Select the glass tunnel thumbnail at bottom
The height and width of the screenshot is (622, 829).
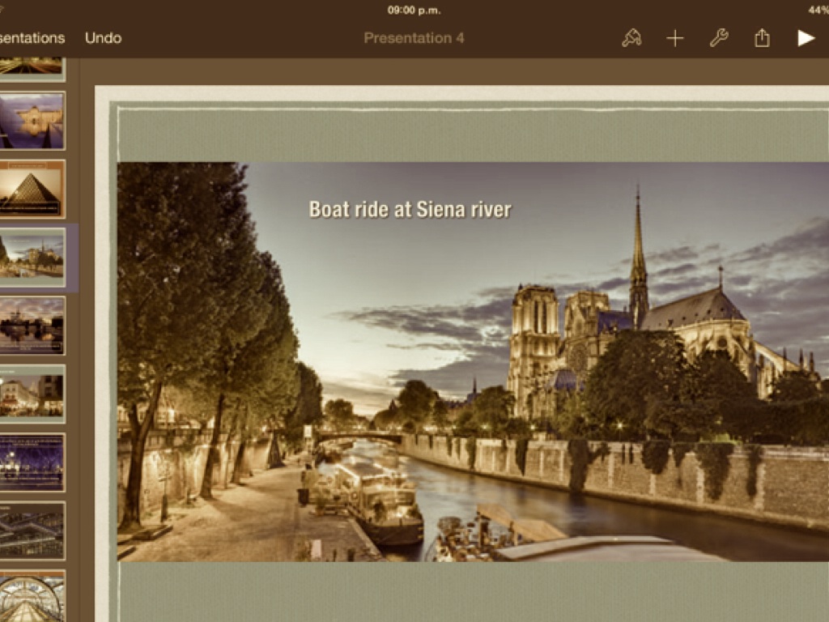[x=32, y=596]
